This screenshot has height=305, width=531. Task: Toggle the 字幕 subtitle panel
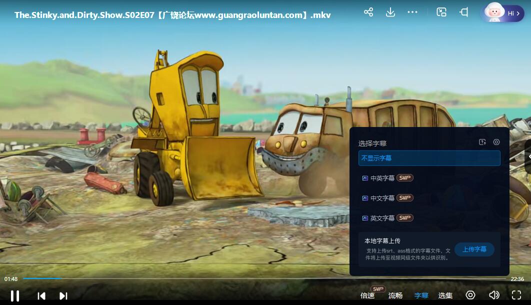(x=421, y=295)
